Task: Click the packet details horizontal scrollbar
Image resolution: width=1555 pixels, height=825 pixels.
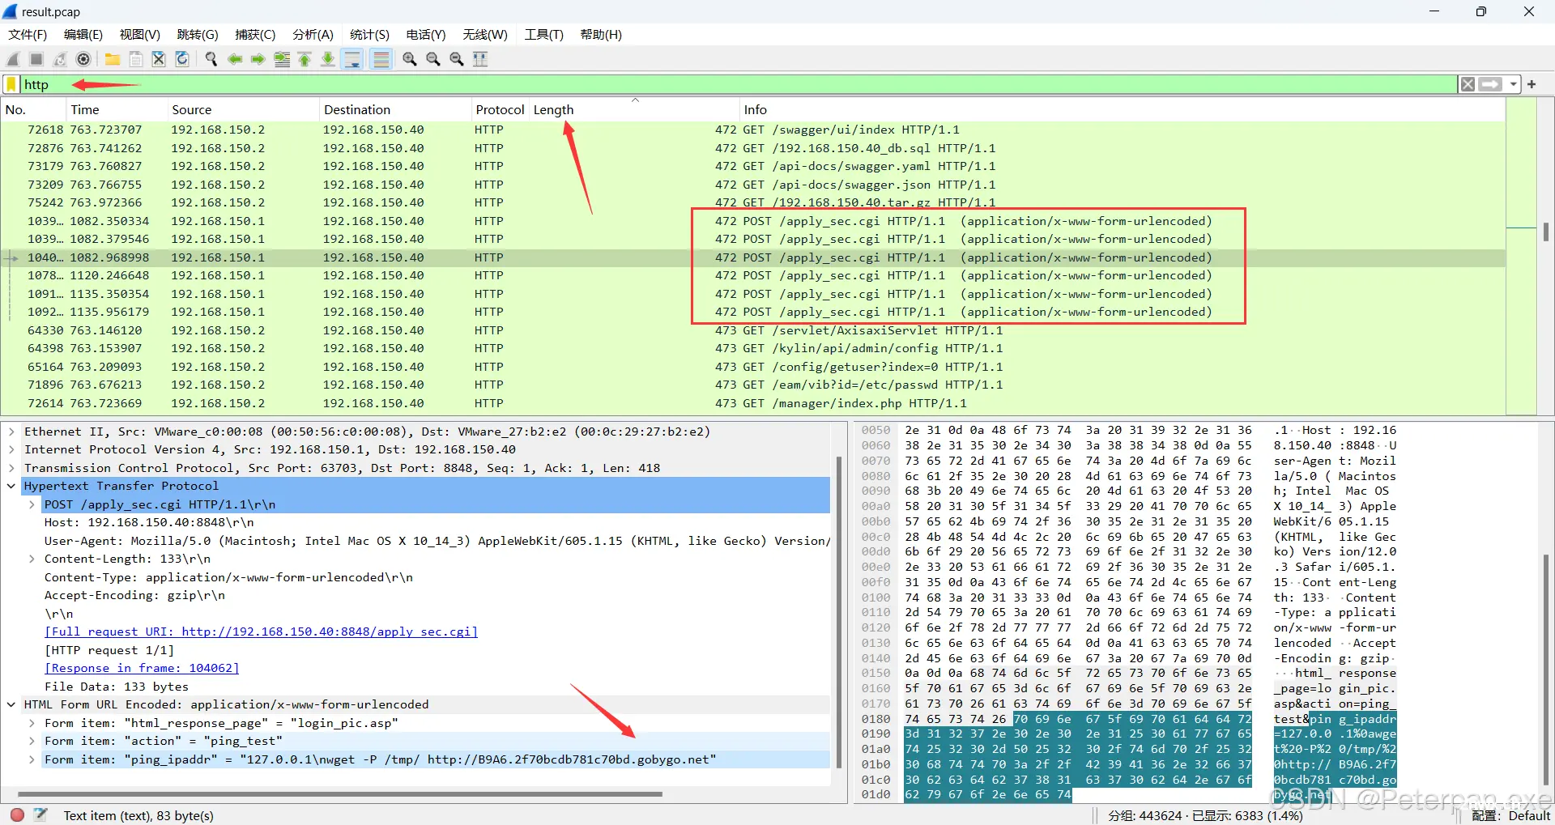Action: (340, 794)
